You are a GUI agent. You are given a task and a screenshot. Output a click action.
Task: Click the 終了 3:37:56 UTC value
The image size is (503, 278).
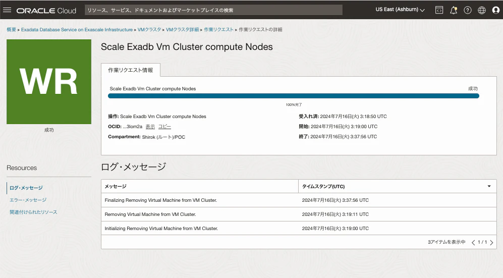pyautogui.click(x=344, y=137)
